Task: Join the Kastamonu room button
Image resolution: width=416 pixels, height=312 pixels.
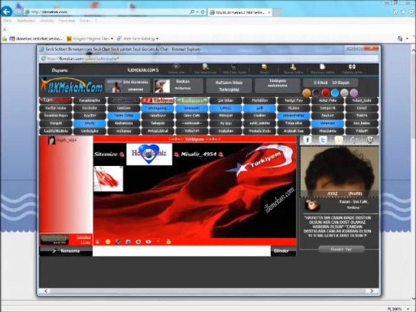Action: click(123, 123)
